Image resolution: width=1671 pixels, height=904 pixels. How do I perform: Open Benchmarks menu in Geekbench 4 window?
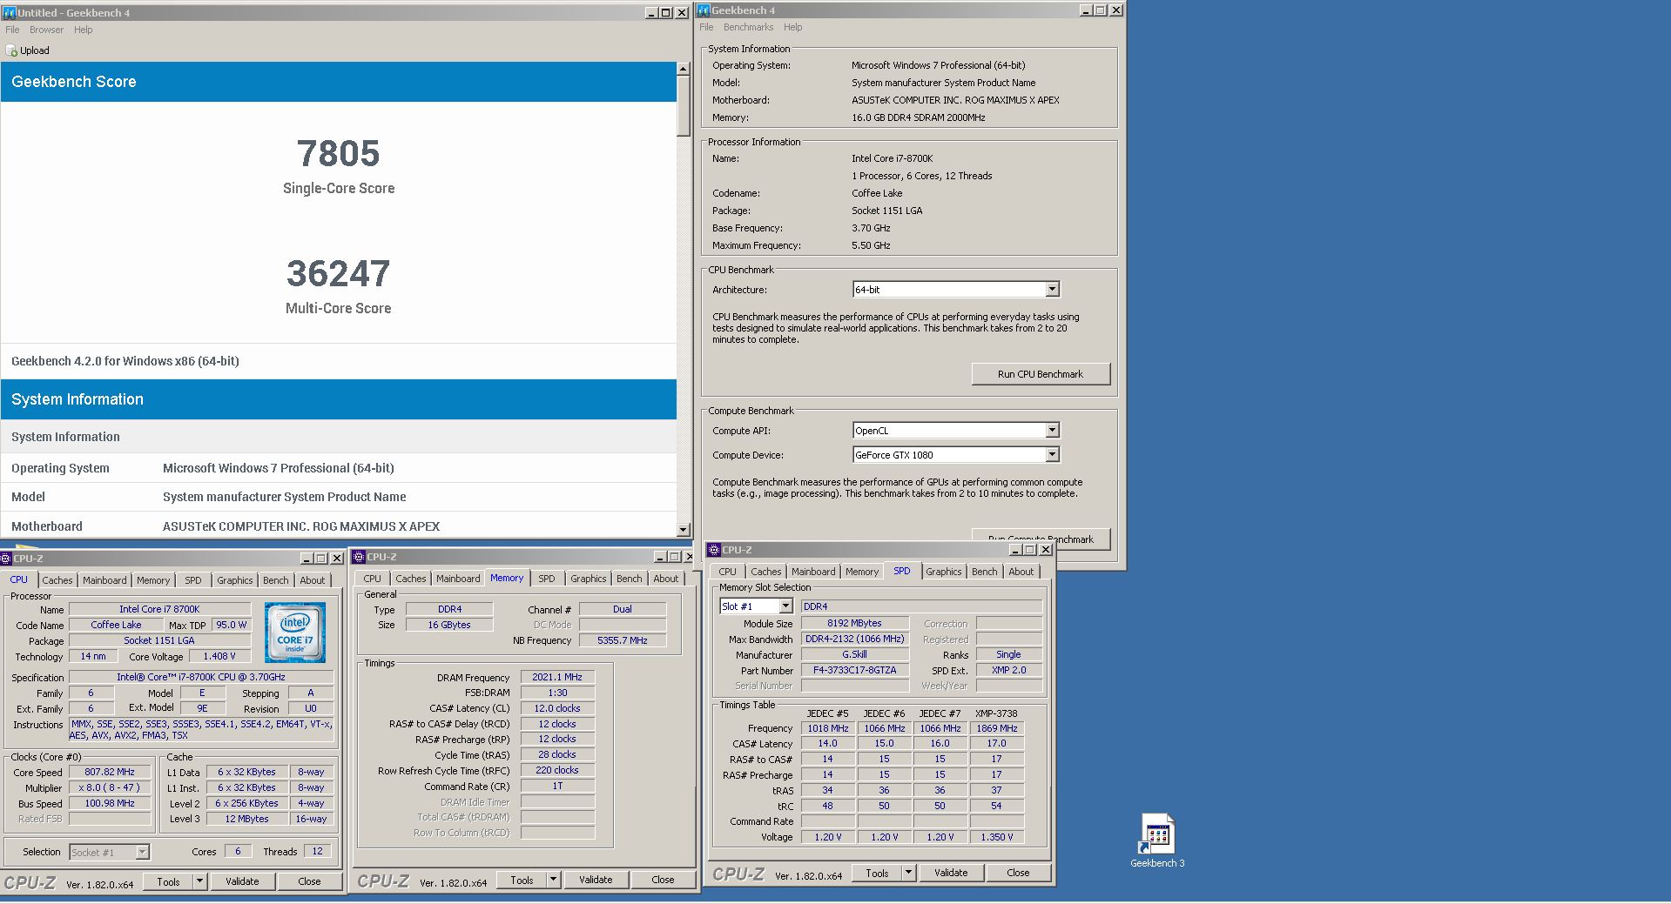[748, 27]
